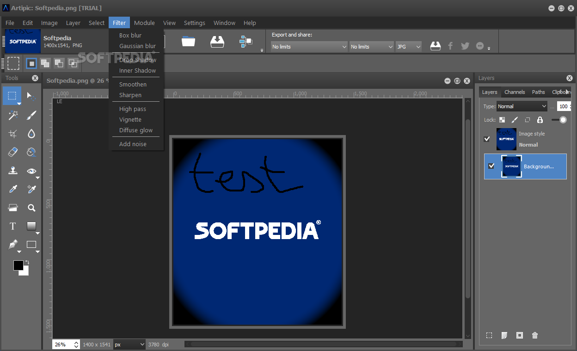577x351 pixels.
Task: Switch to the Paths tab
Action: [x=538, y=92]
